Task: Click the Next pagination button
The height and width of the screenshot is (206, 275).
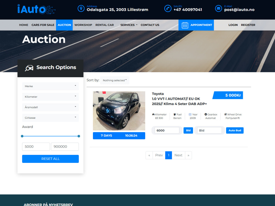Action: (178, 155)
